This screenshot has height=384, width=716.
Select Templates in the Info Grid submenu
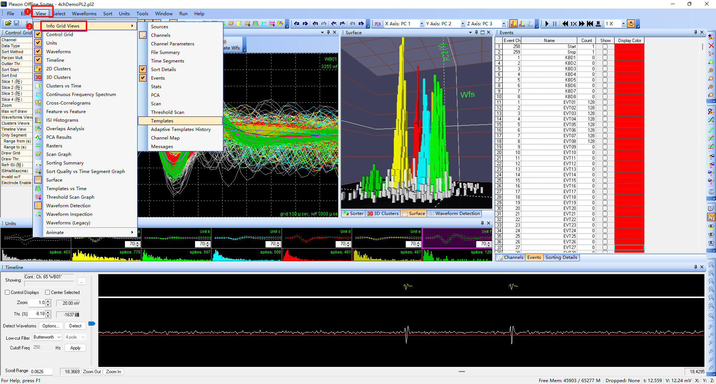(180, 121)
